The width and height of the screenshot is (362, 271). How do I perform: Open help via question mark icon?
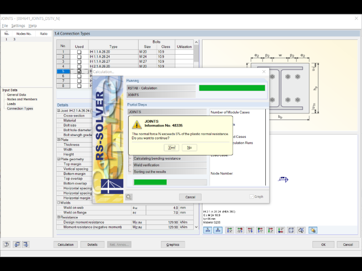tap(7, 244)
